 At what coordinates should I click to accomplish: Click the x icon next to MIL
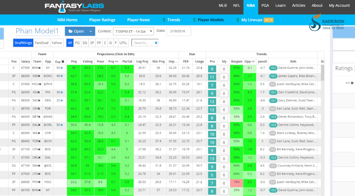click(39, 133)
